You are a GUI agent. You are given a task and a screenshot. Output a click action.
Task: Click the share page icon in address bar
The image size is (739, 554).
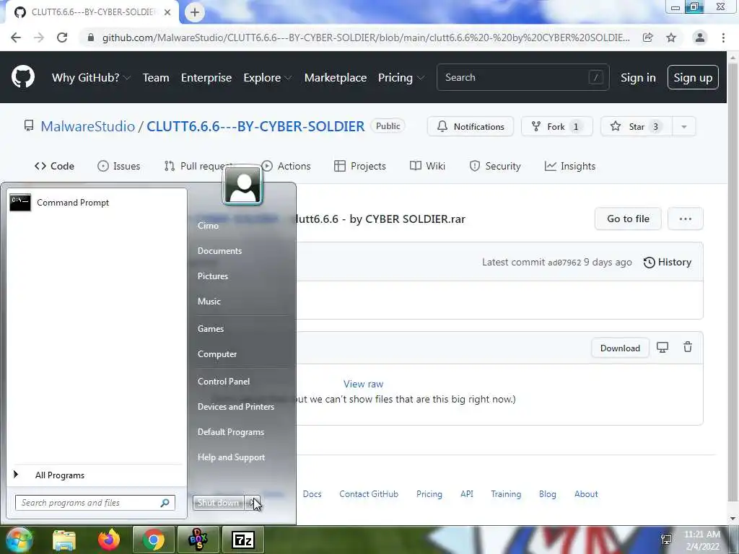648,38
